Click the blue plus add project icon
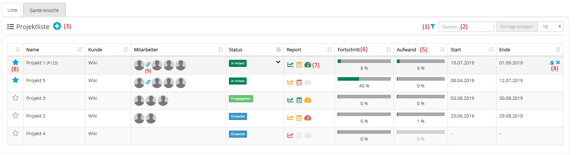This screenshot has width=579, height=155. tap(57, 26)
